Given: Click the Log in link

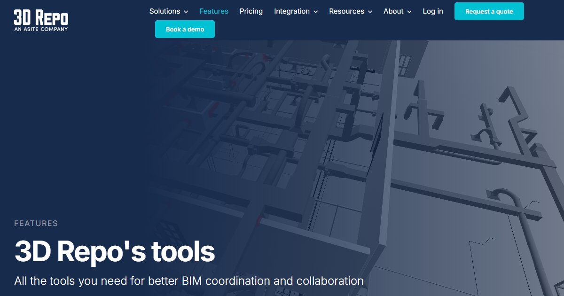Looking at the screenshot, I should 432,11.
